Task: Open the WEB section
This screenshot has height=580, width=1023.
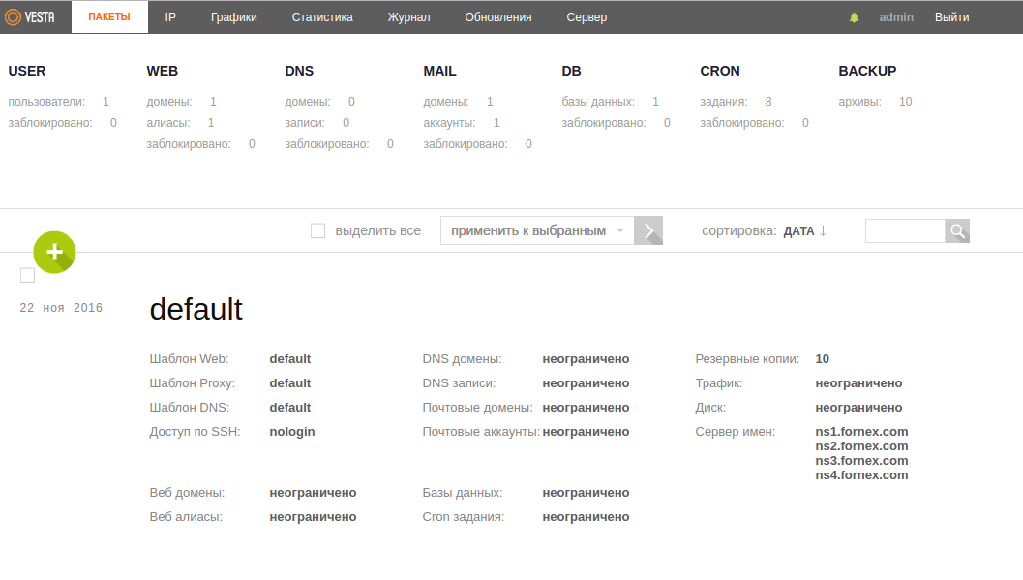Action: (x=162, y=71)
